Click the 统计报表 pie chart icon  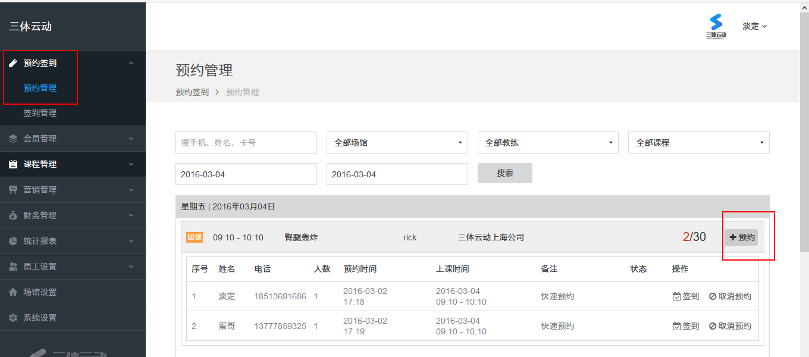(14, 240)
